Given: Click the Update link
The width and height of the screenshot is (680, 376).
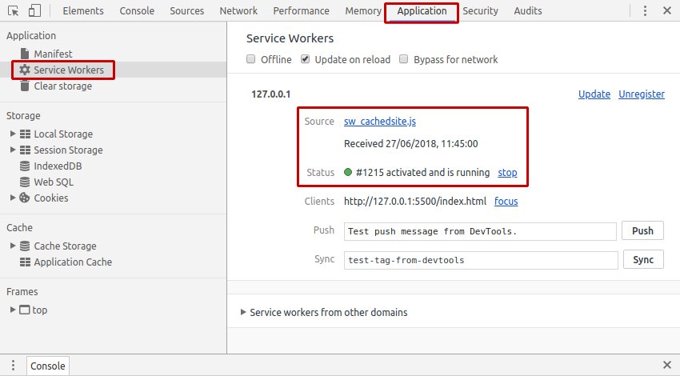Looking at the screenshot, I should 594,94.
